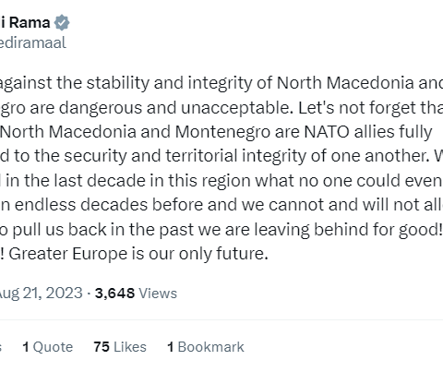
Task: Click the word Quote in the stats row
Action: (53, 347)
